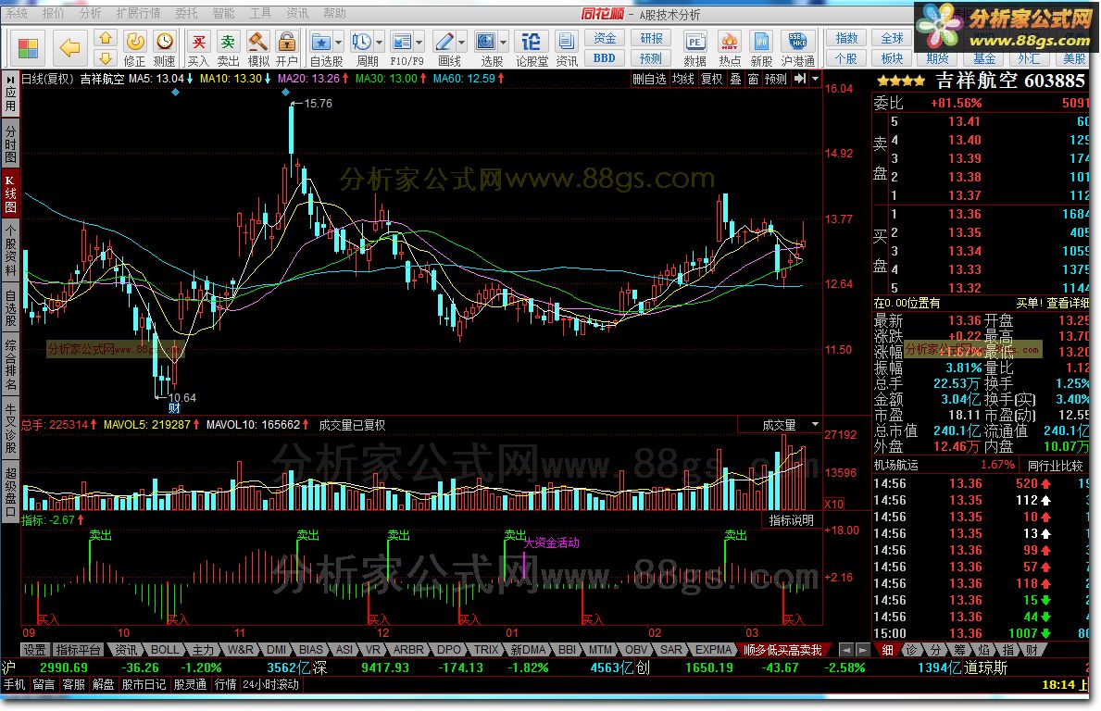Toggle 预测 on the chart bar
Screen dimensions: 1101x711
(x=776, y=79)
